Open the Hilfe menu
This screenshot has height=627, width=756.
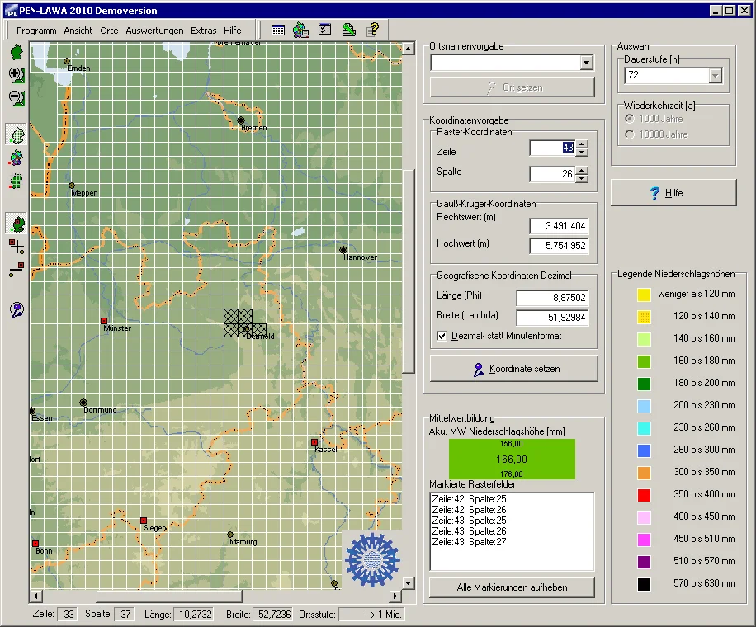point(233,31)
